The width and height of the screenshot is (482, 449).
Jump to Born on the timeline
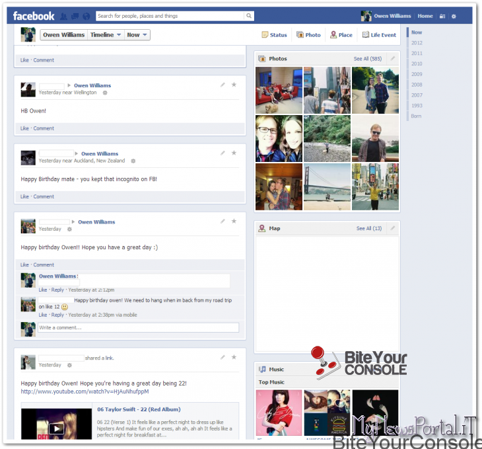tap(416, 116)
